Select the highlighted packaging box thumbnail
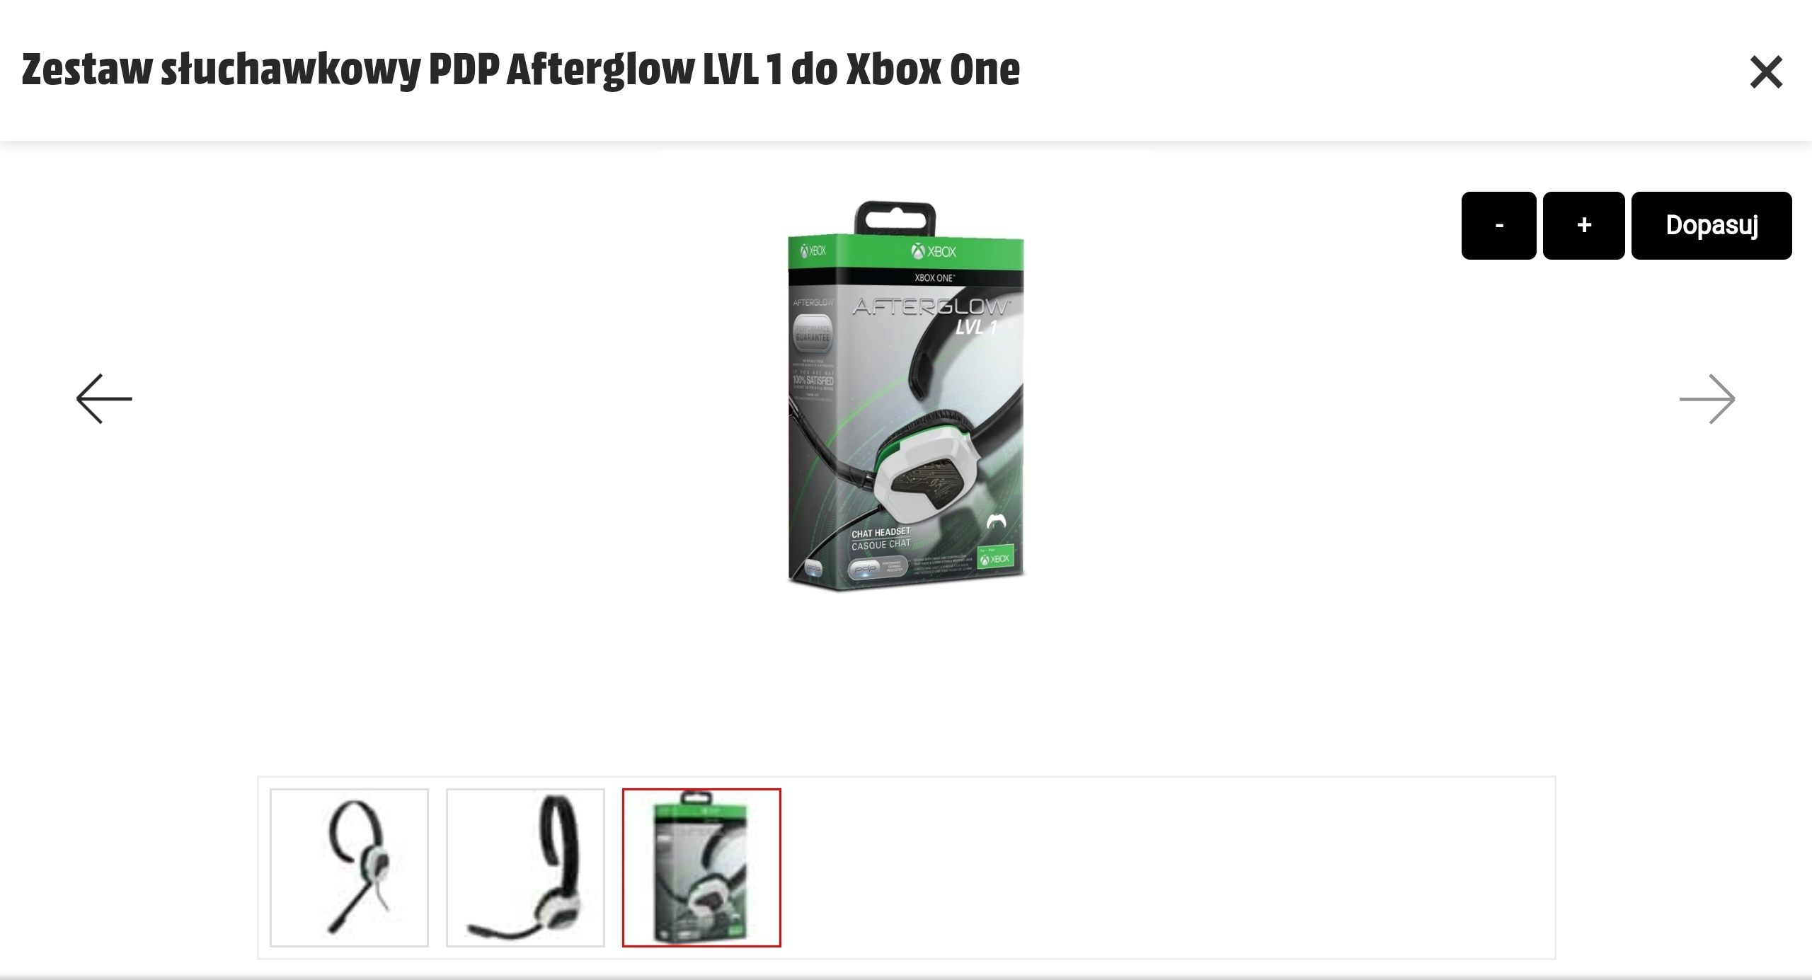The image size is (1812, 980). coord(701,867)
